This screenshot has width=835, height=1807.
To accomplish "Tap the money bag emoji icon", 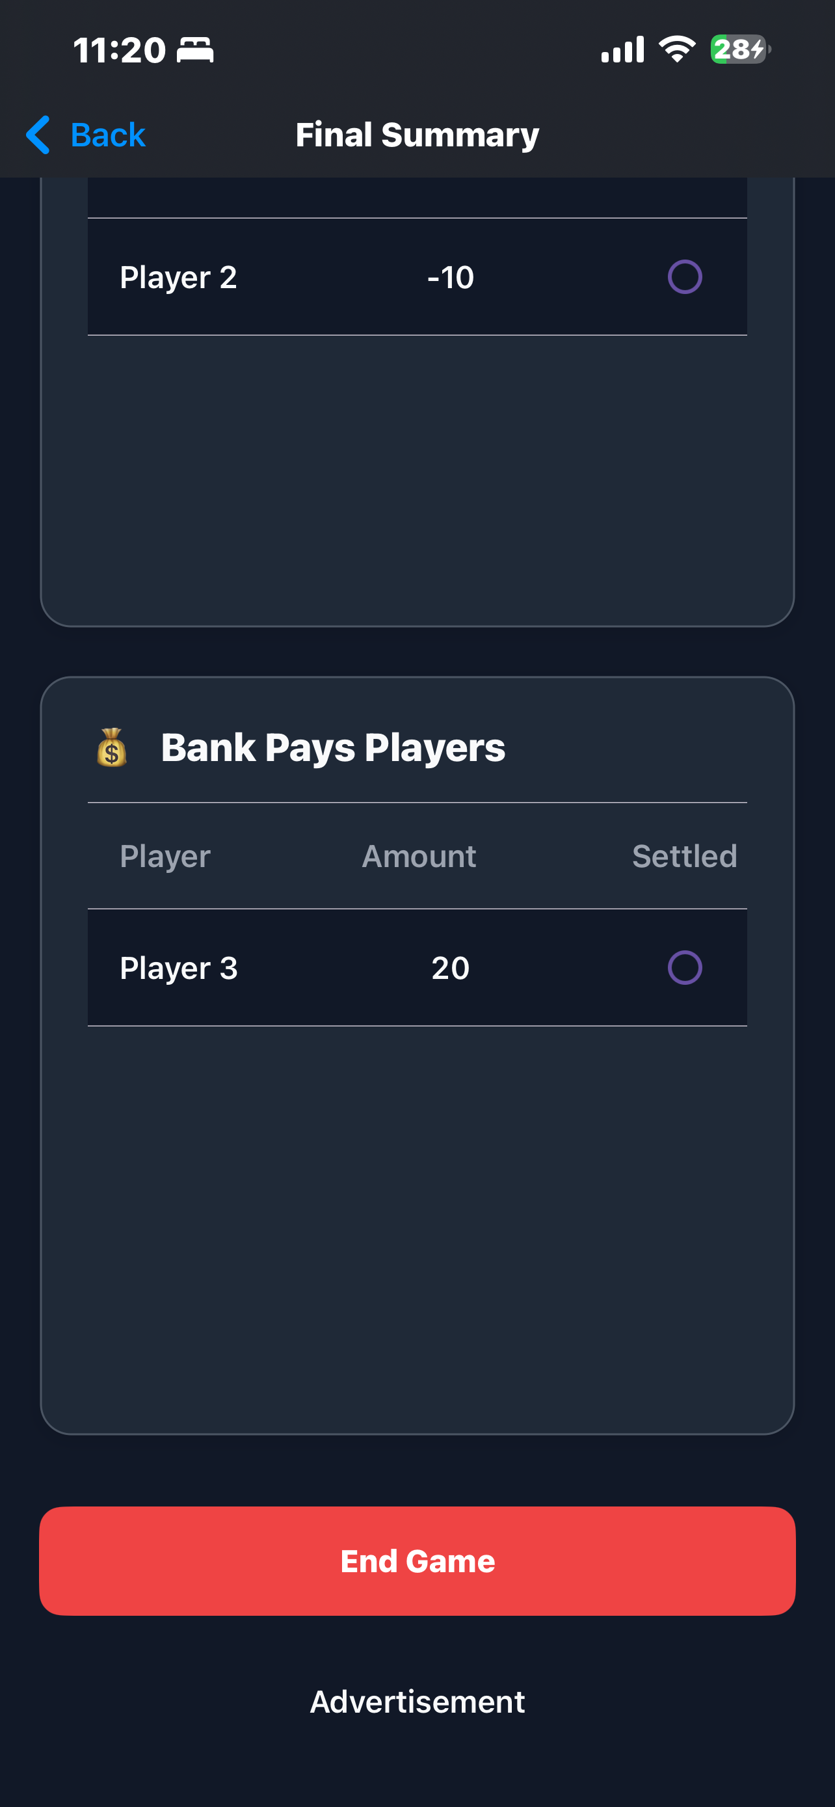I will click(x=112, y=747).
